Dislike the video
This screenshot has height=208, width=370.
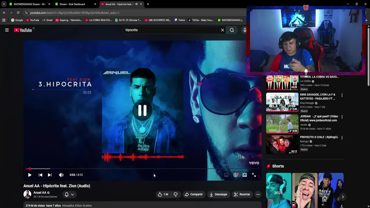tap(175, 194)
